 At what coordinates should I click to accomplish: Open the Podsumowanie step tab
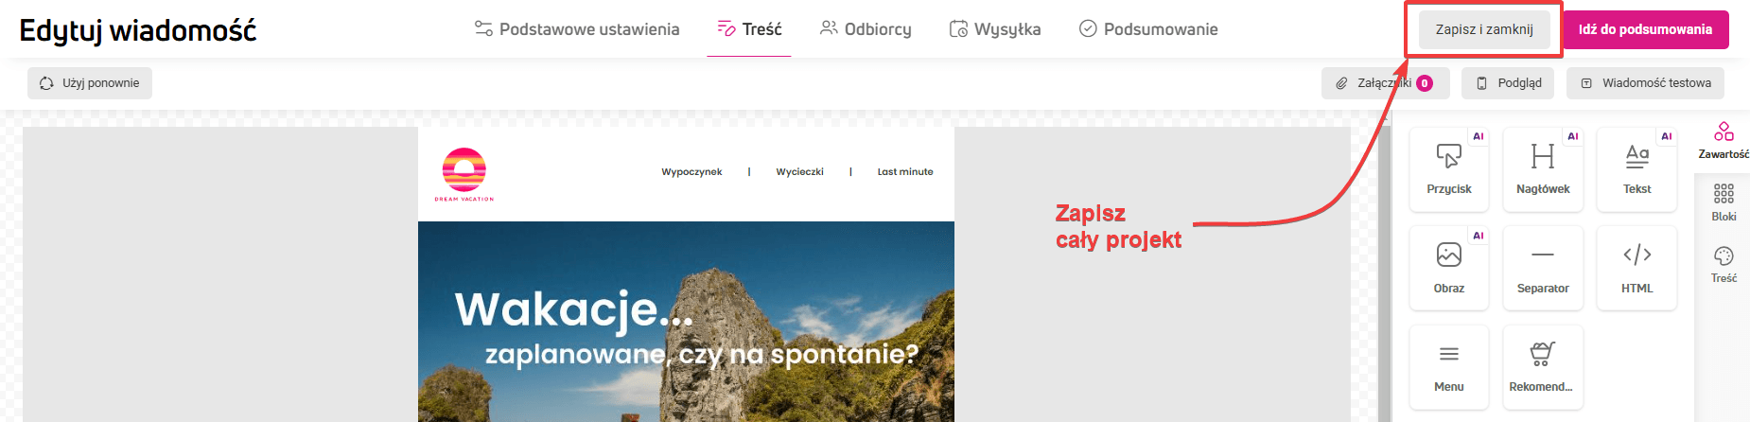click(x=1148, y=29)
